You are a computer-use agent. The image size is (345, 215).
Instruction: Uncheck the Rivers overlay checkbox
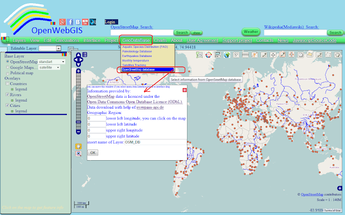tap(8, 95)
